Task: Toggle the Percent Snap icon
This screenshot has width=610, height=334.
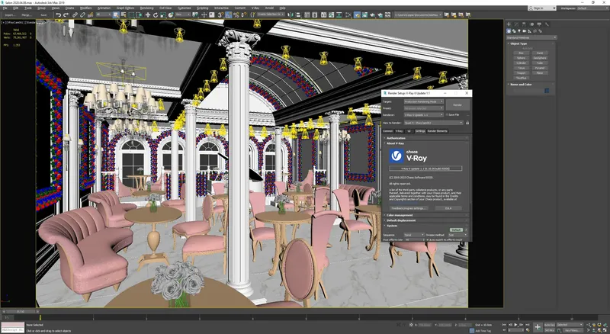Action: (236, 15)
